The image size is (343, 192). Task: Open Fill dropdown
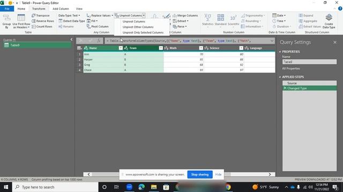tap(92, 21)
